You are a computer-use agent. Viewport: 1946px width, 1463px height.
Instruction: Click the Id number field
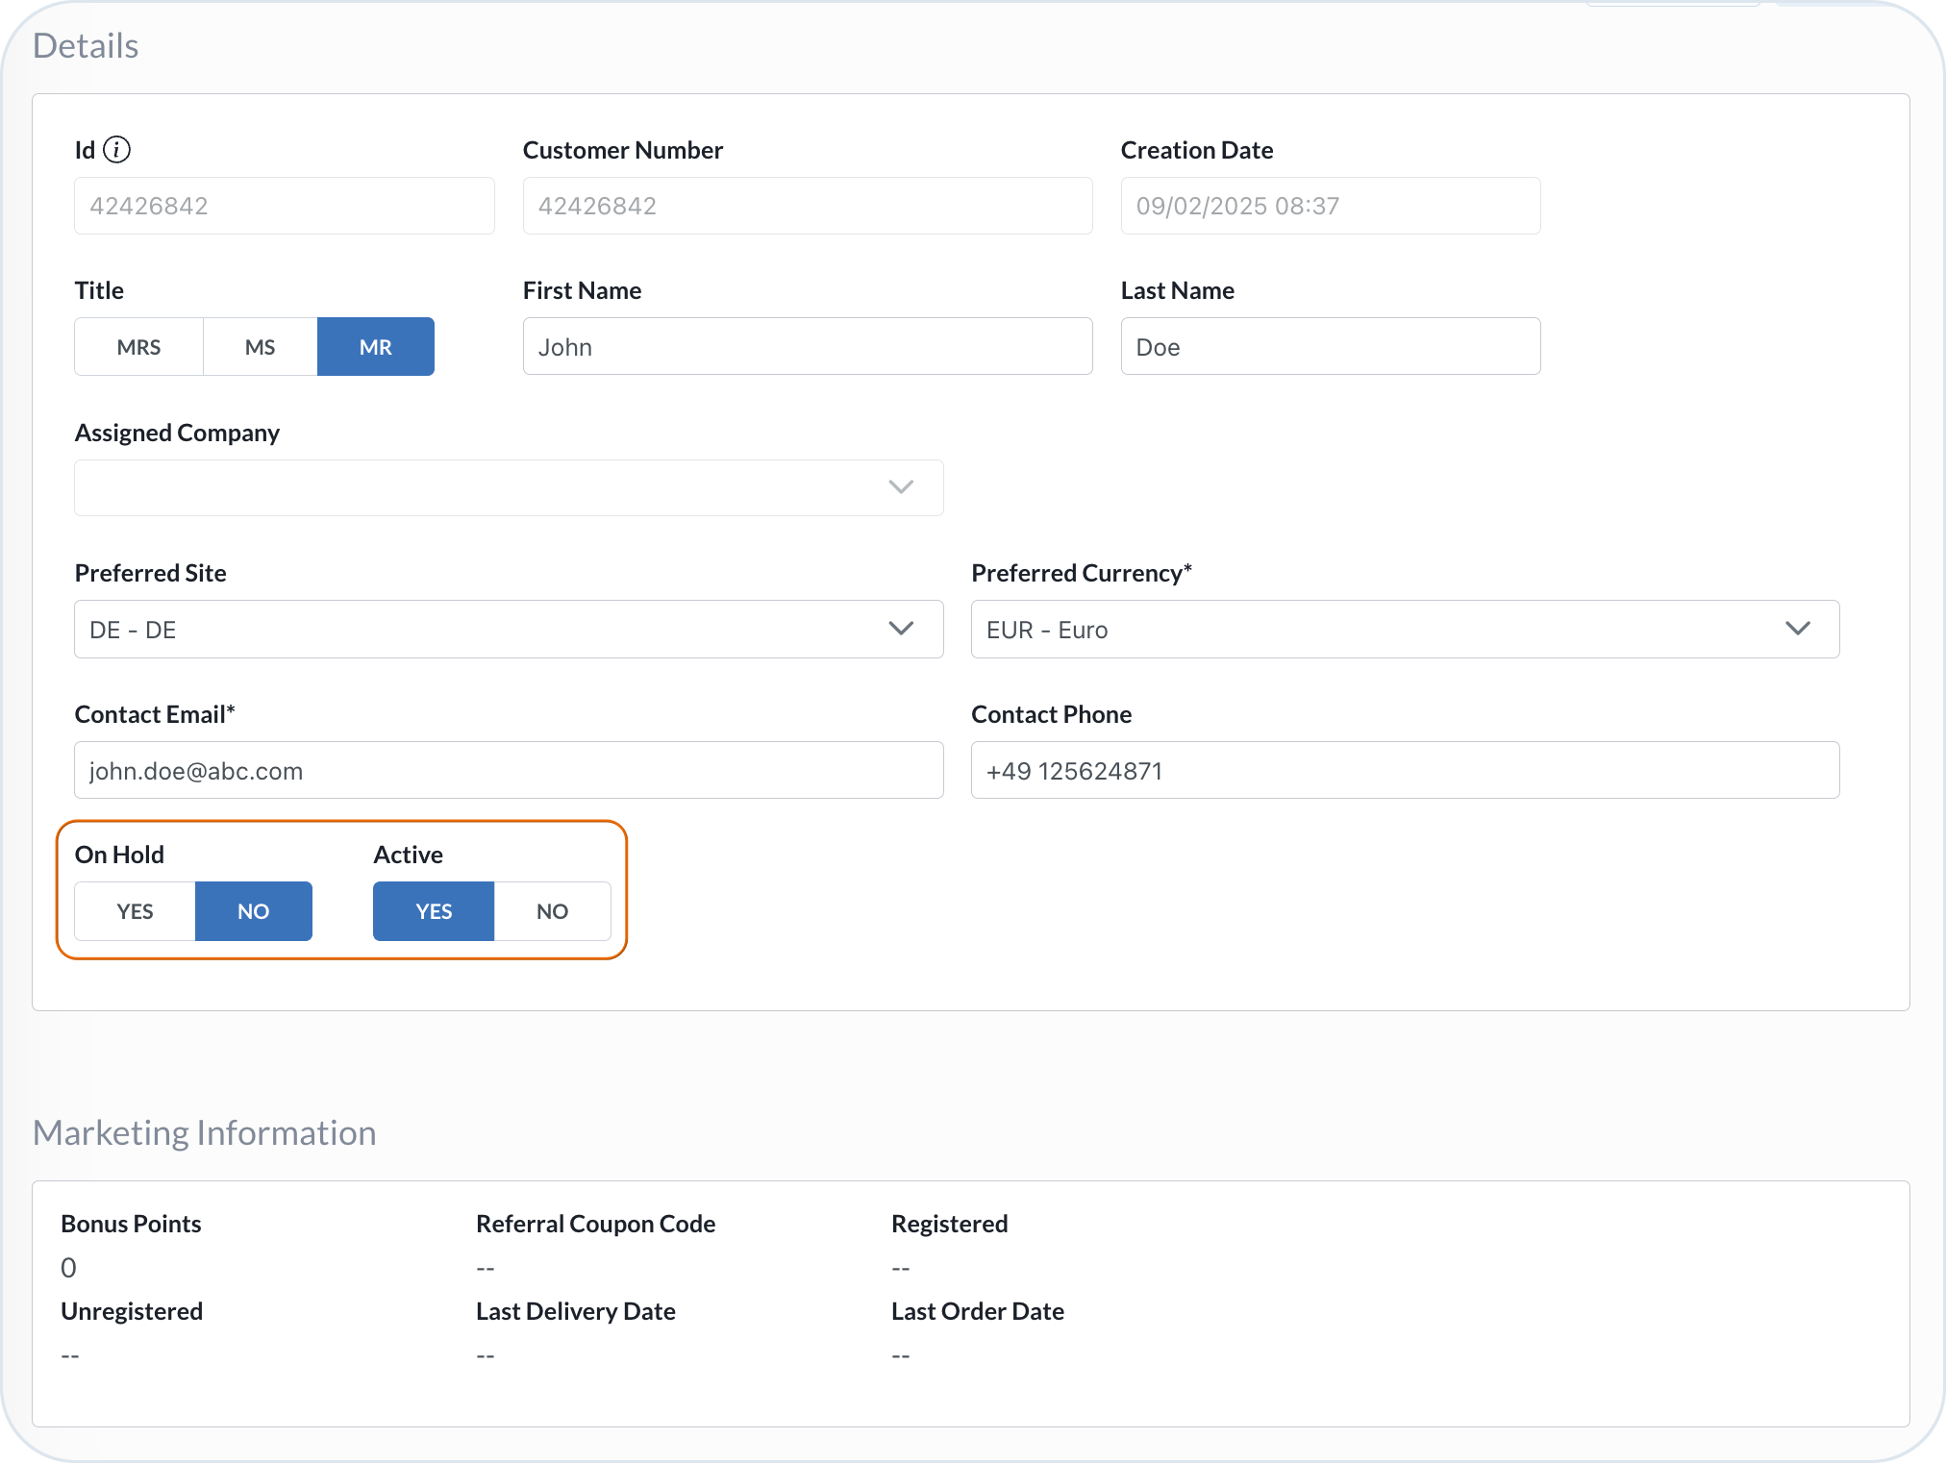coord(284,206)
